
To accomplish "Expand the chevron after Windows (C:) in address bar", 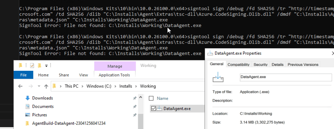I will click(x=115, y=86).
